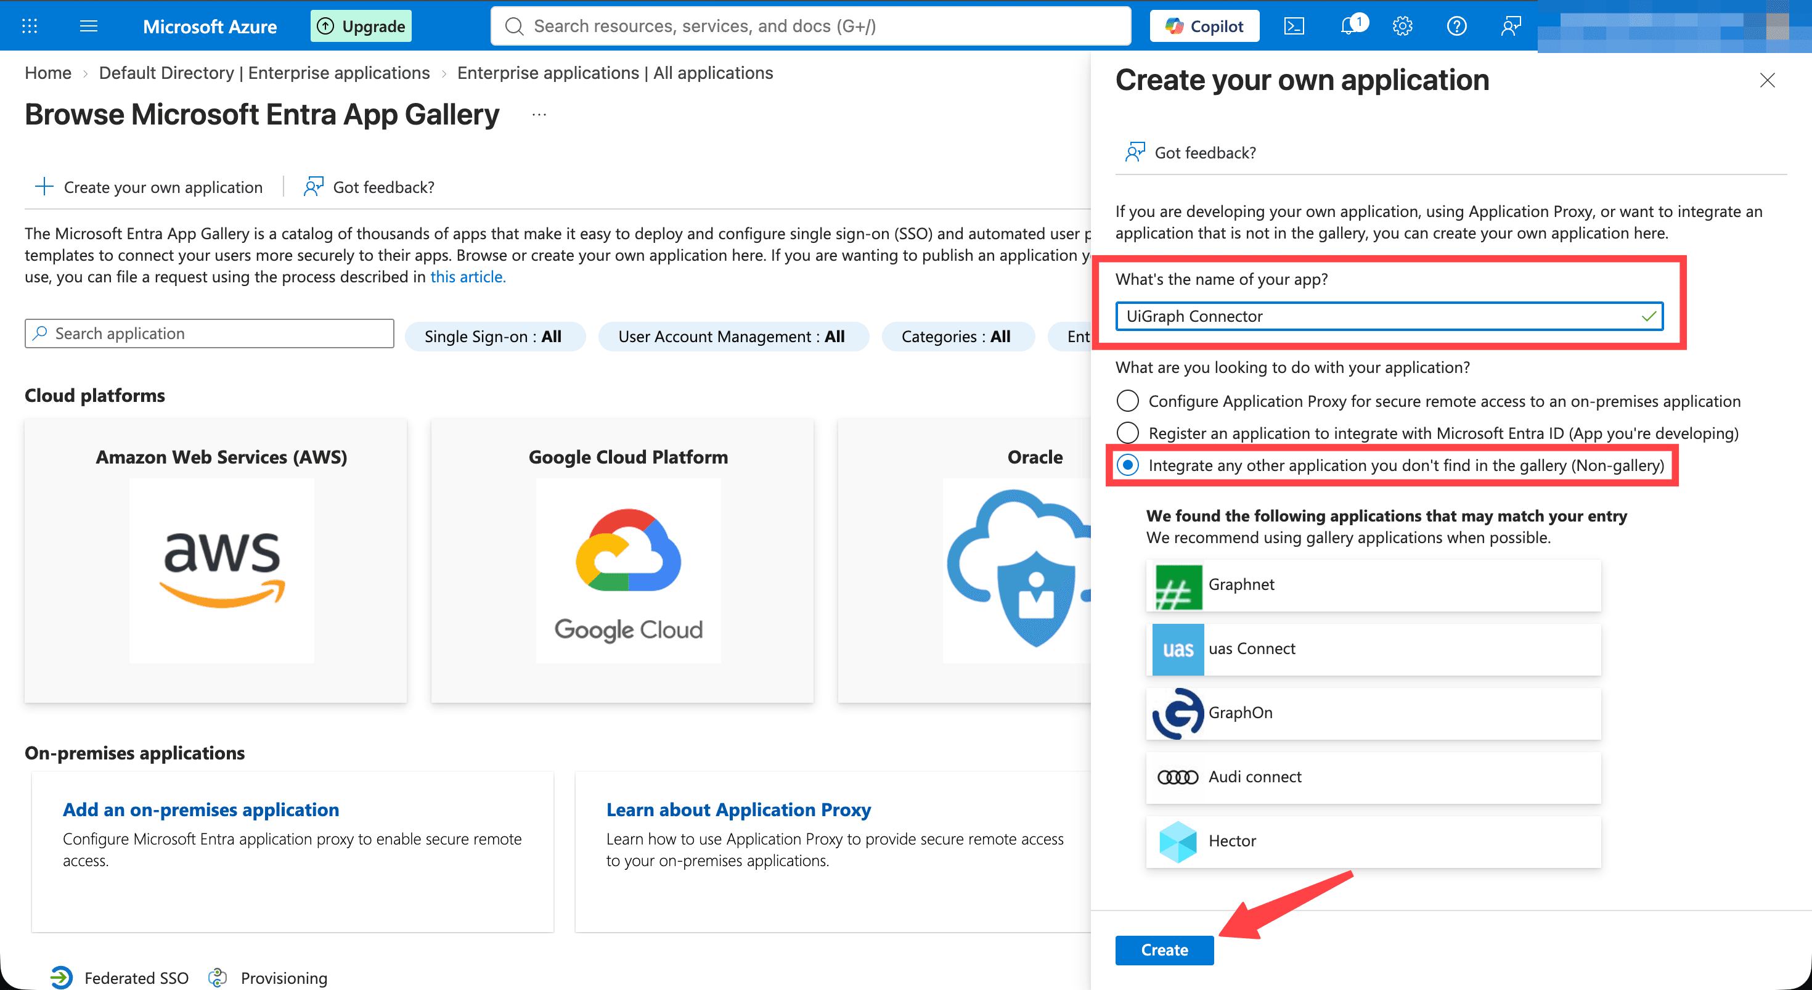Open the Categories filter
Image resolution: width=1812 pixels, height=990 pixels.
coord(957,337)
